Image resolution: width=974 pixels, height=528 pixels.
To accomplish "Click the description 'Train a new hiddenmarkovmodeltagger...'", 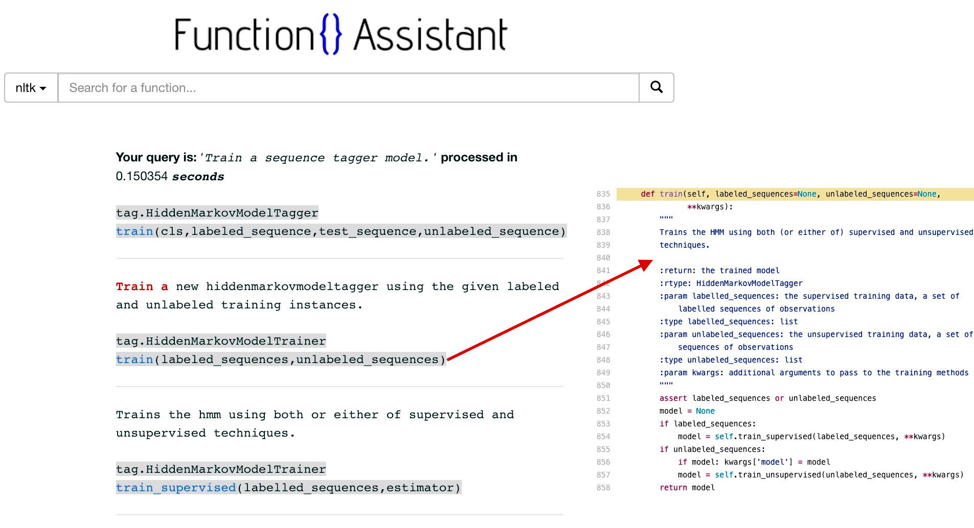I will tap(337, 296).
